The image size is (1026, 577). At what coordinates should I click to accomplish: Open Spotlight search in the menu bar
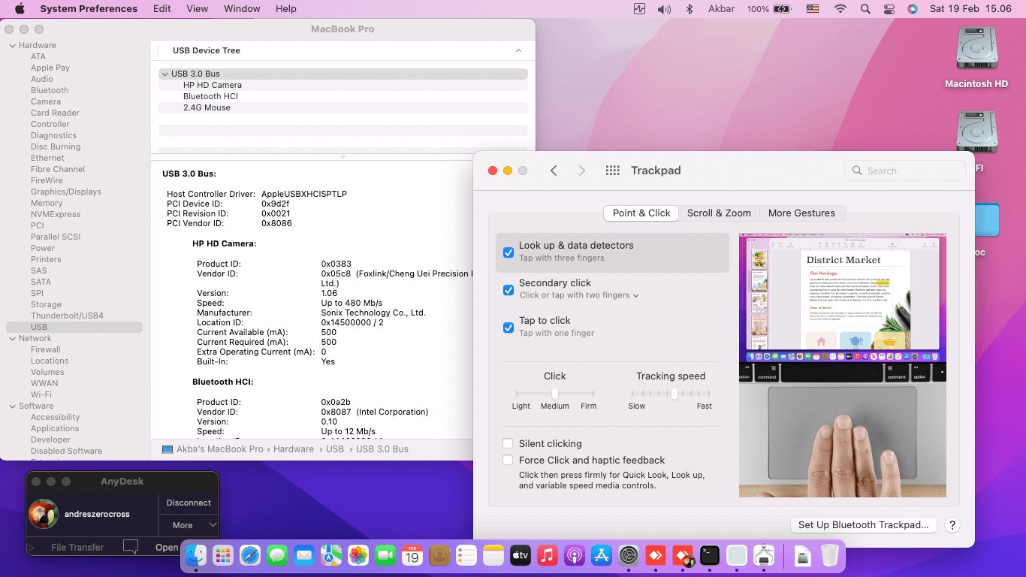[865, 9]
